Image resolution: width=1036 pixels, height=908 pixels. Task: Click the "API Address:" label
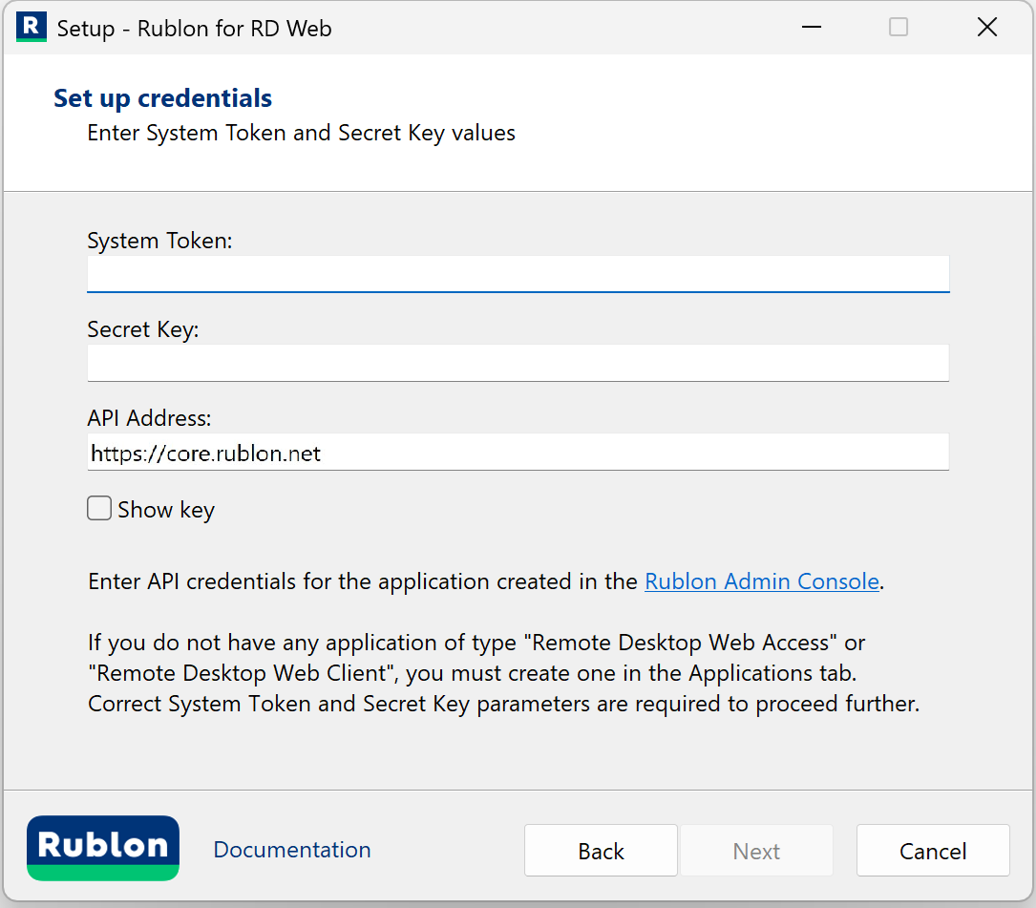coord(149,418)
